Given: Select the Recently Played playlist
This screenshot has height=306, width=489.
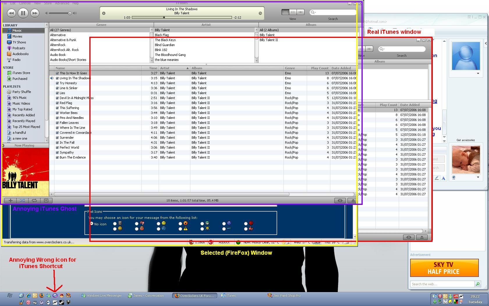Looking at the screenshot, I should (24, 121).
